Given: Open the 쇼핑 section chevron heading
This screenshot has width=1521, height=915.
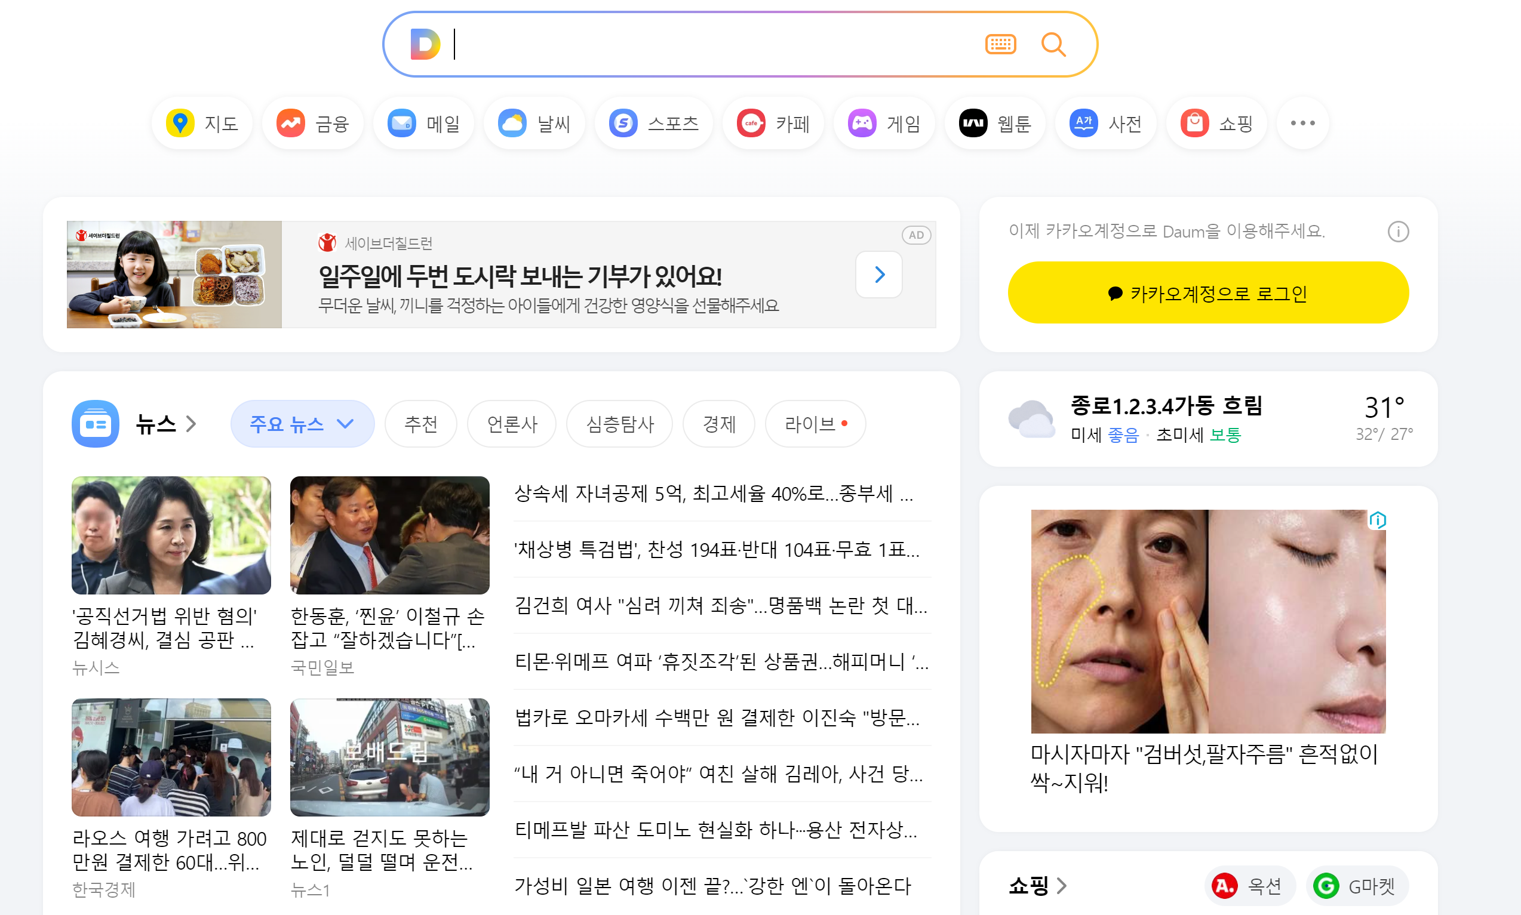Looking at the screenshot, I should (1037, 886).
